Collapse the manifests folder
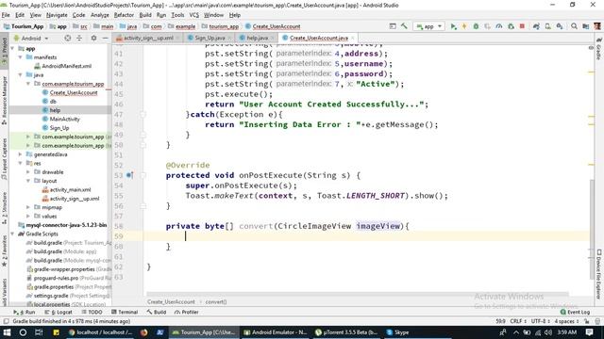Image resolution: width=604 pixels, height=339 pixels. click(x=21, y=57)
